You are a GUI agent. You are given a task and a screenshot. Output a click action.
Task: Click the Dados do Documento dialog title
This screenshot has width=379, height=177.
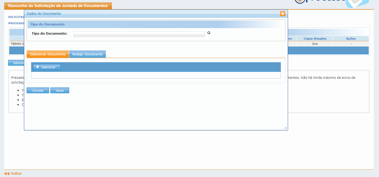click(44, 13)
